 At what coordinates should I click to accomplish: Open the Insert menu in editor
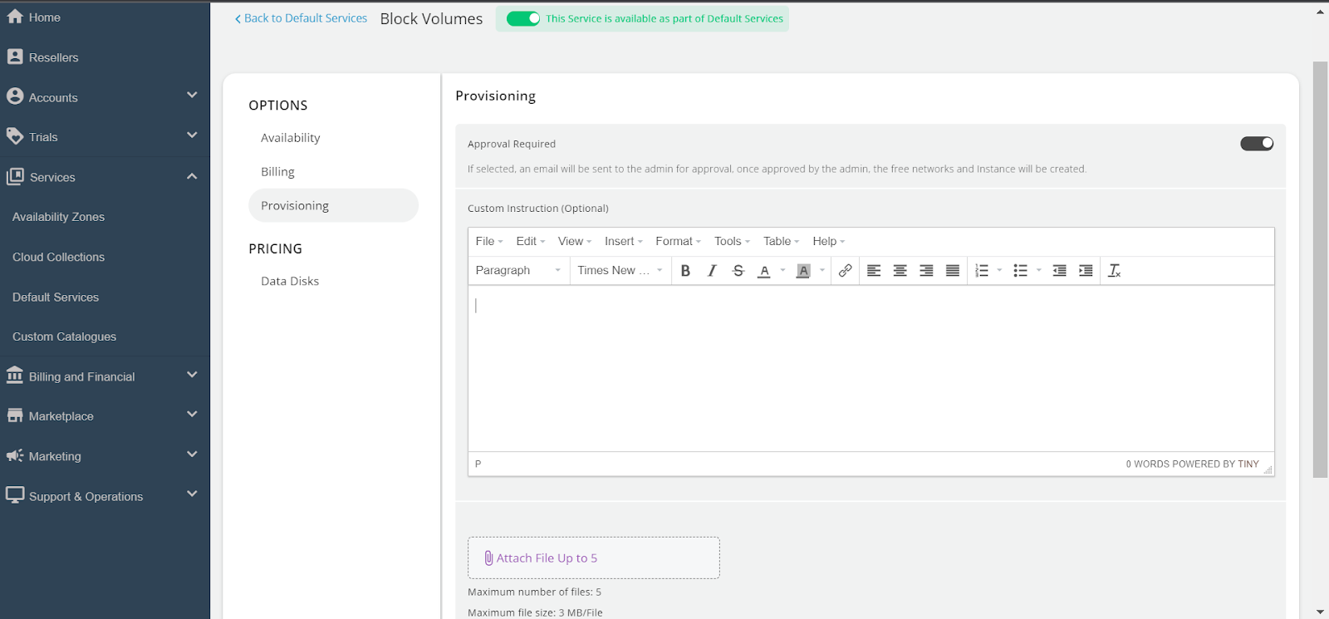(624, 242)
